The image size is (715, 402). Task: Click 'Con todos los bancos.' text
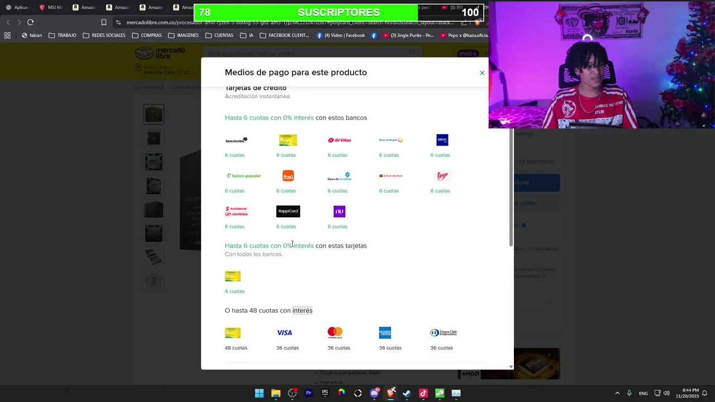[x=254, y=254]
